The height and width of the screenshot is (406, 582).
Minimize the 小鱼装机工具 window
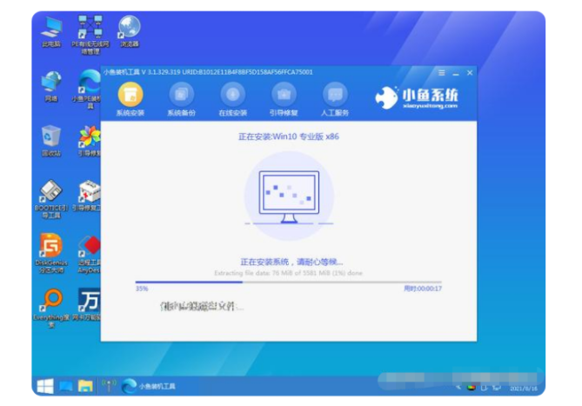click(456, 73)
